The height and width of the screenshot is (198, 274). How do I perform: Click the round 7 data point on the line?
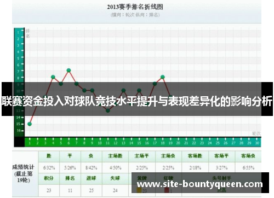tap(77, 84)
